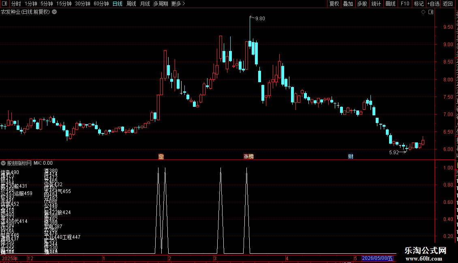
Task: Select the 60分钟 period tab
Action: coord(101,4)
